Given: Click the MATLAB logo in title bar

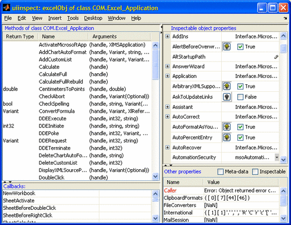Looking at the screenshot, I should (6, 8).
